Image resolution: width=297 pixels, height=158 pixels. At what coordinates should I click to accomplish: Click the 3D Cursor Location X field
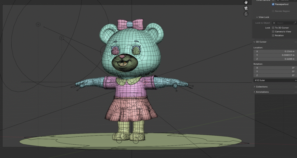275,51
